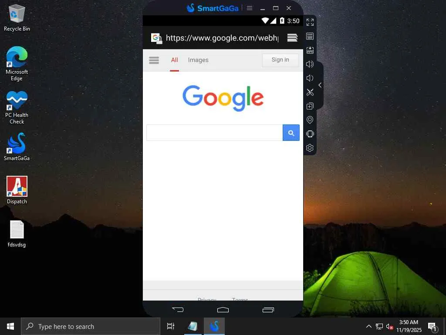Tap the Android home navigation button

pos(223,310)
